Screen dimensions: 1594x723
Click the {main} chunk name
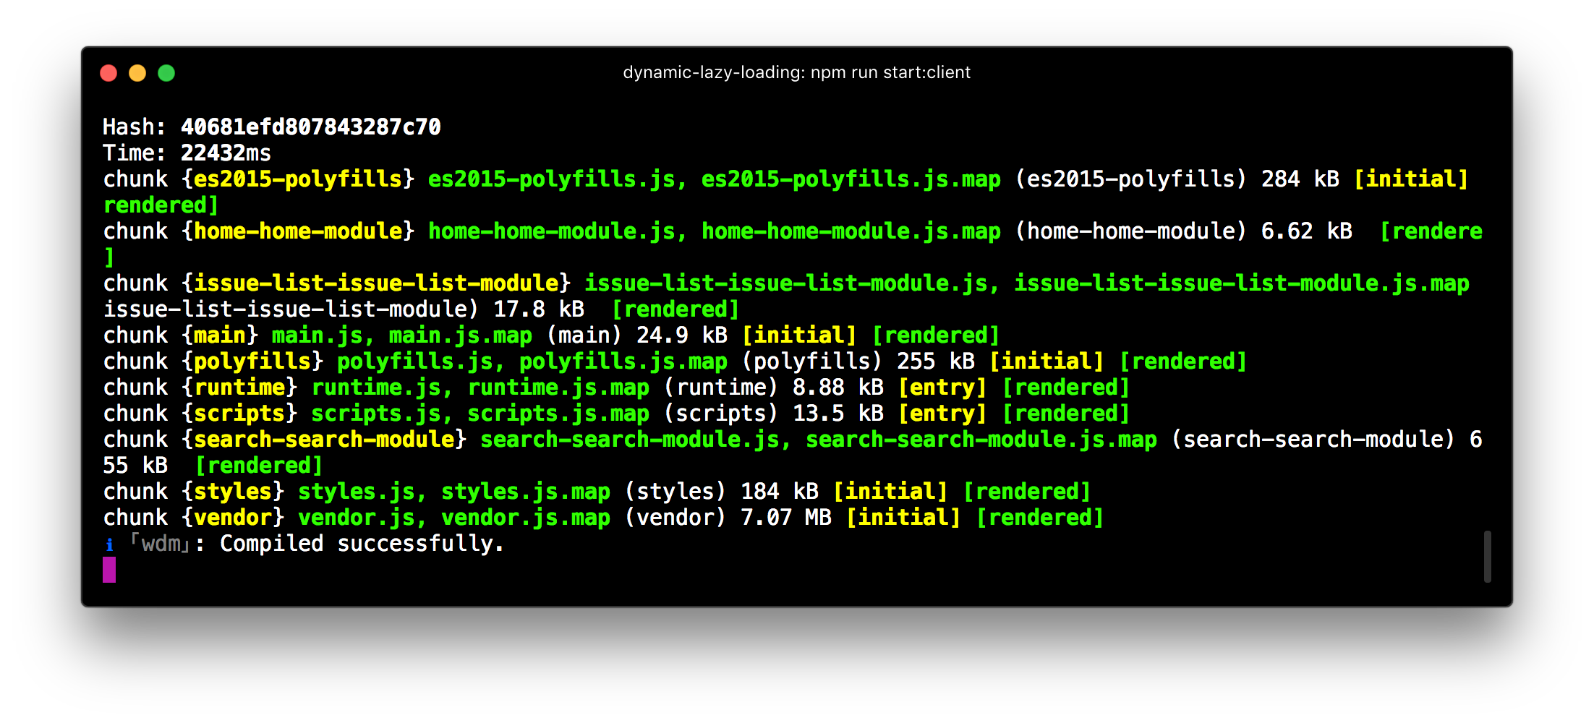[x=220, y=335]
